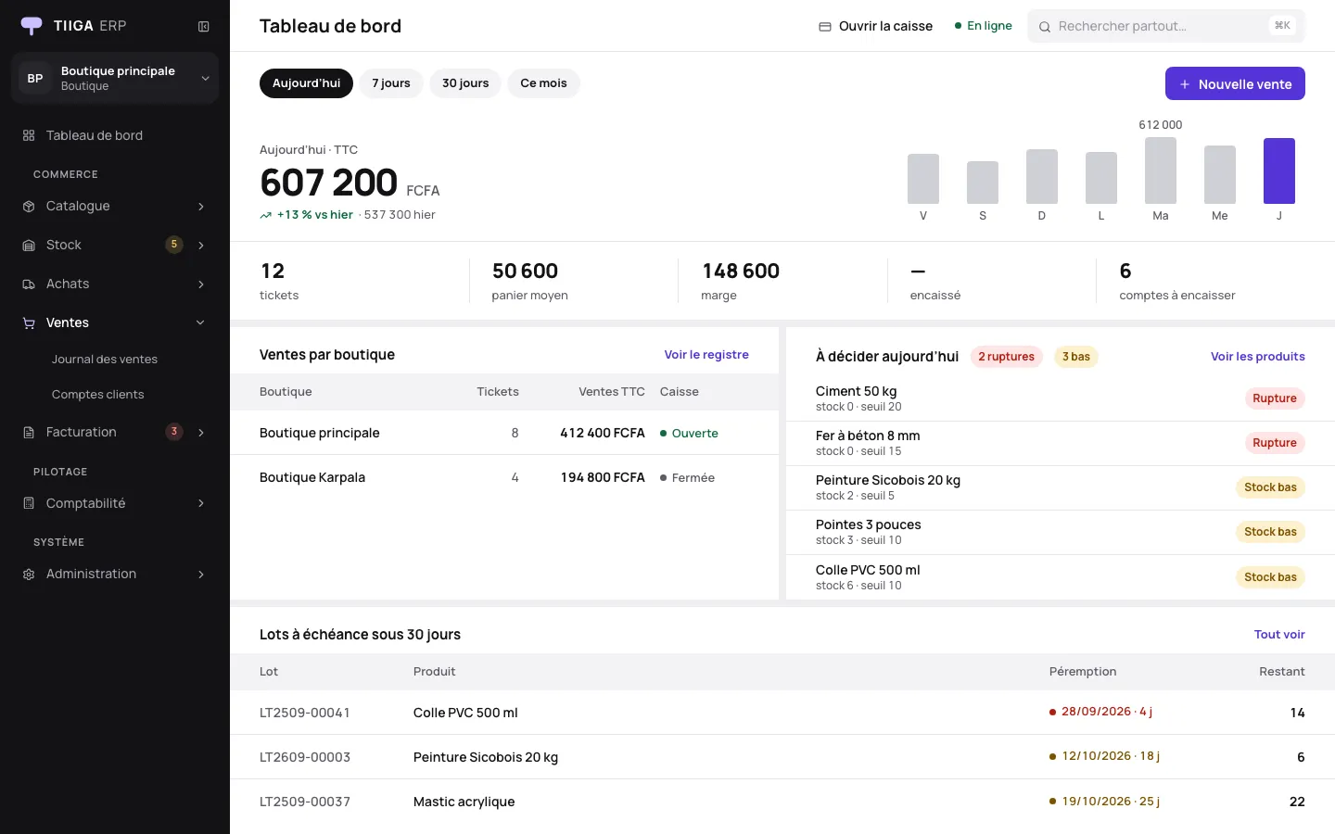Image resolution: width=1335 pixels, height=834 pixels.
Task: Click the Comptabilité ledger icon
Action: click(29, 503)
